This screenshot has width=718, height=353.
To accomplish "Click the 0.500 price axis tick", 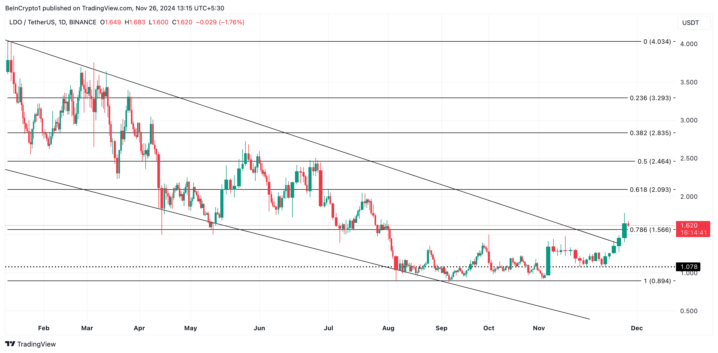I will (688, 311).
